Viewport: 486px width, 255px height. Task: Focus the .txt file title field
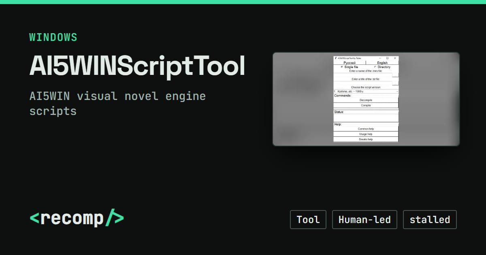363,83
